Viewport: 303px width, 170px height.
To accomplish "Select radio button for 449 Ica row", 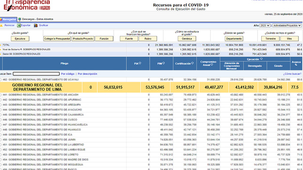I will point(0,135).
